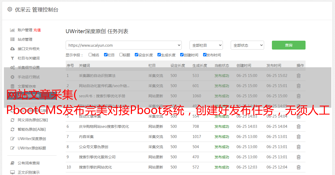The image size is (335, 175).
Task: Click the gears icon for 采集细节设置
Action: (x=12, y=68)
